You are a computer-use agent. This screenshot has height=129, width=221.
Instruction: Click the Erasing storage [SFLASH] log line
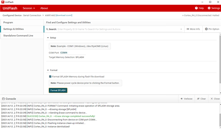39,109
